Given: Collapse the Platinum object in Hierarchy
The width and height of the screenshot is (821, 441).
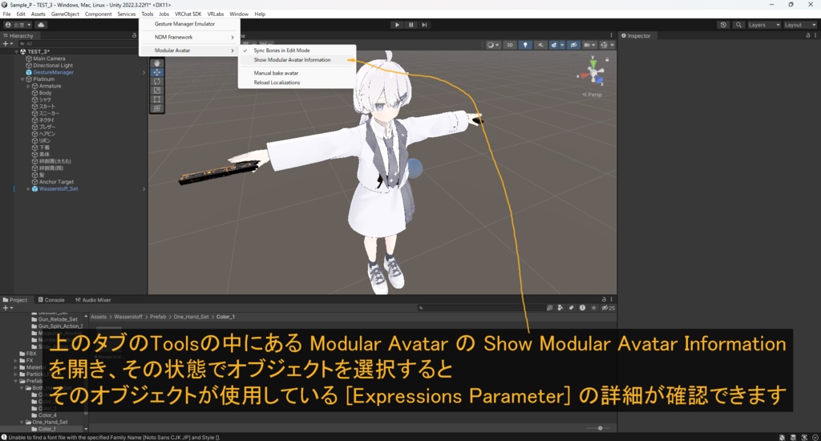Looking at the screenshot, I should tap(22, 79).
